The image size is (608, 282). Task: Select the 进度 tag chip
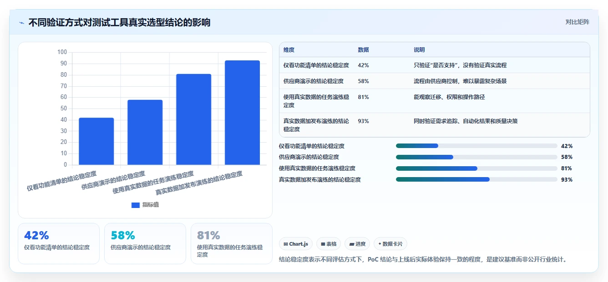(357, 244)
